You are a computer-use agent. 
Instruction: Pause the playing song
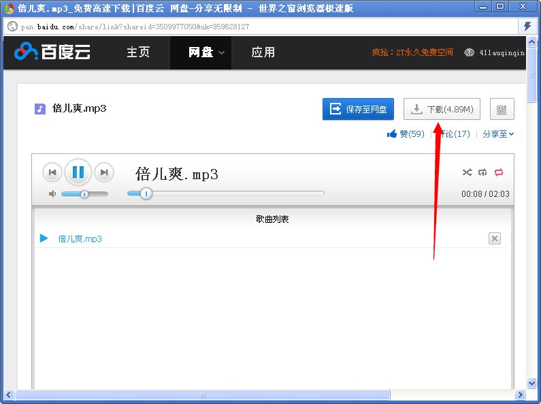click(78, 172)
